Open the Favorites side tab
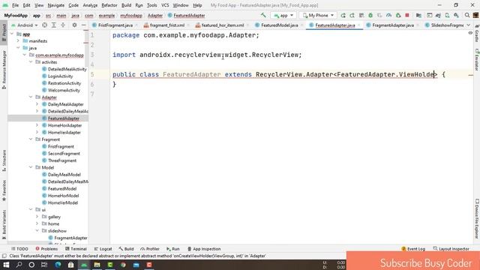This screenshot has height=270, width=480. (x=4, y=190)
